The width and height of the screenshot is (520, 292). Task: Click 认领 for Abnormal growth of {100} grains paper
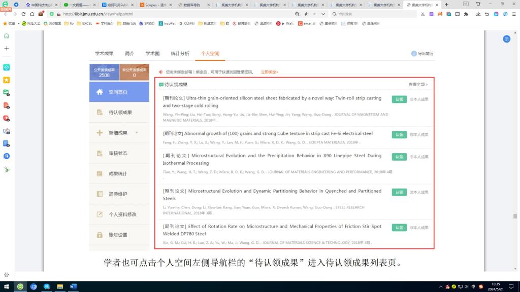[x=399, y=135]
